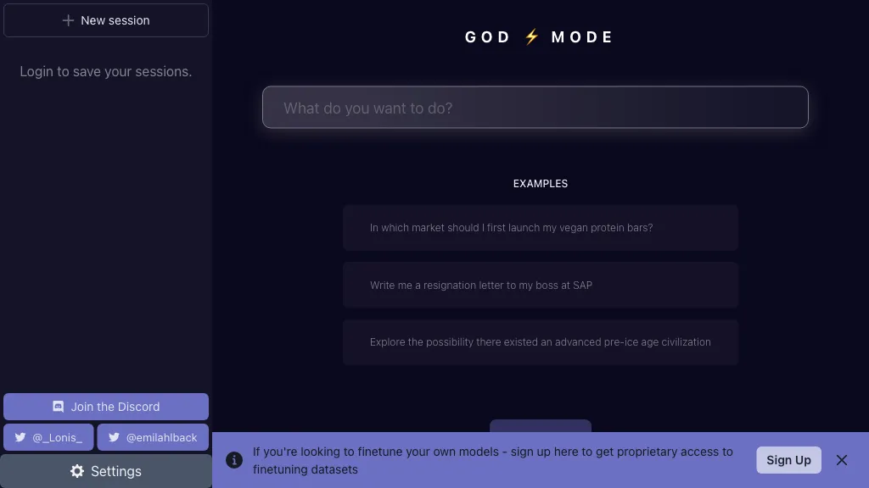
Task: Click the lightning bolt in the logo
Action: tap(532, 36)
